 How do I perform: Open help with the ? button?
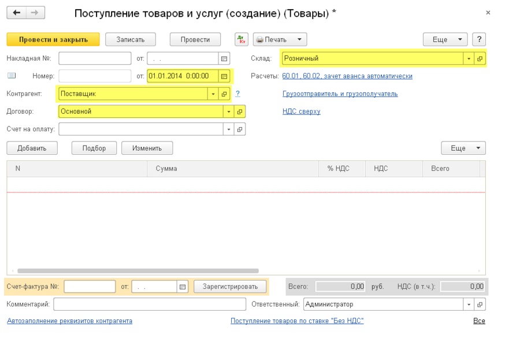(x=479, y=39)
